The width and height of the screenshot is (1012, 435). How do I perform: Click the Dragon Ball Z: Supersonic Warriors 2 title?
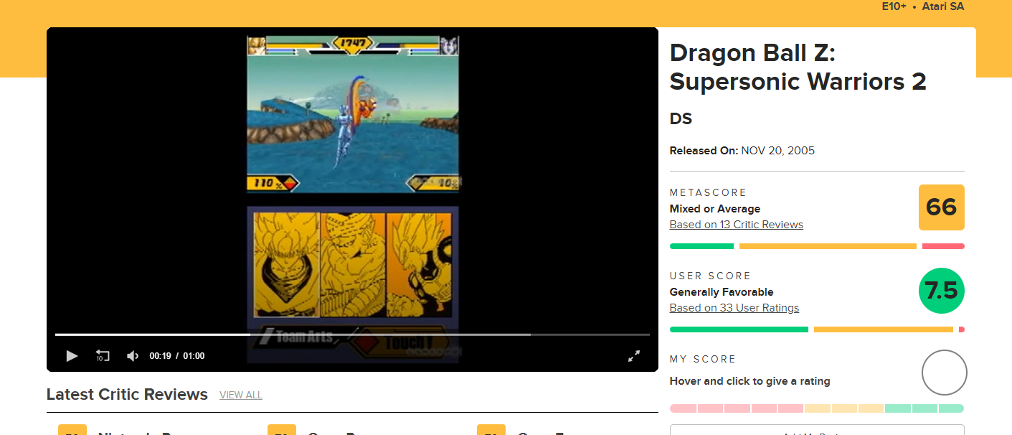tap(798, 67)
